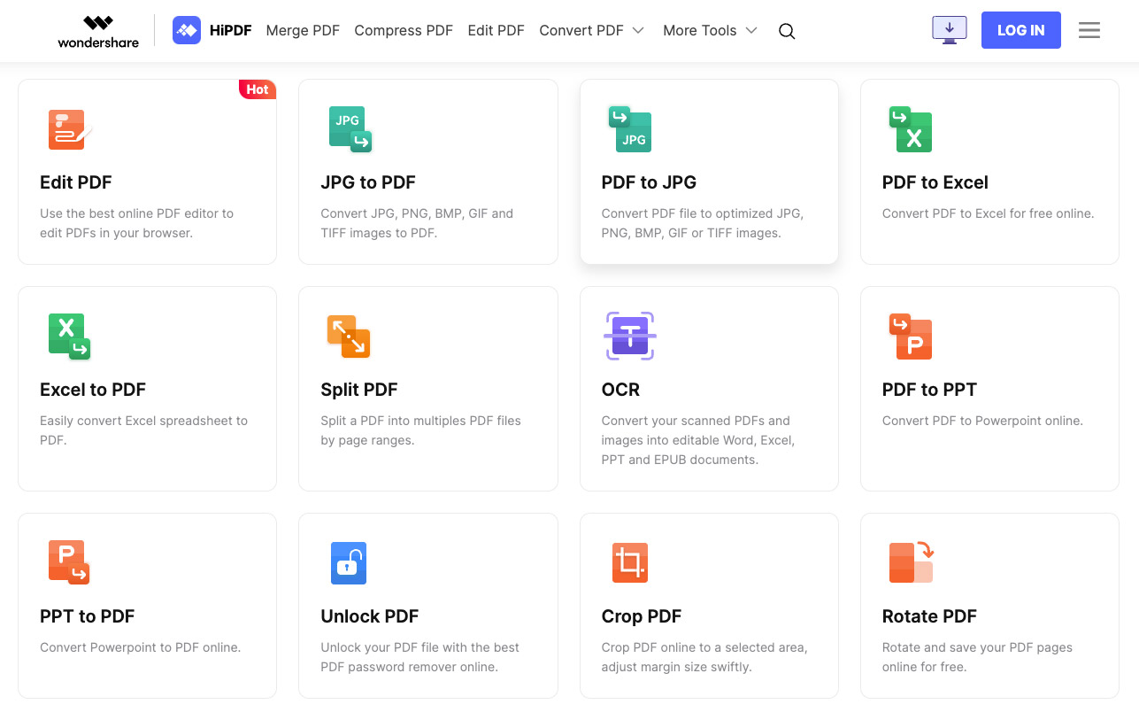Click the HiPDF brand name
Viewport: 1139px width, 712px height.
(231, 30)
